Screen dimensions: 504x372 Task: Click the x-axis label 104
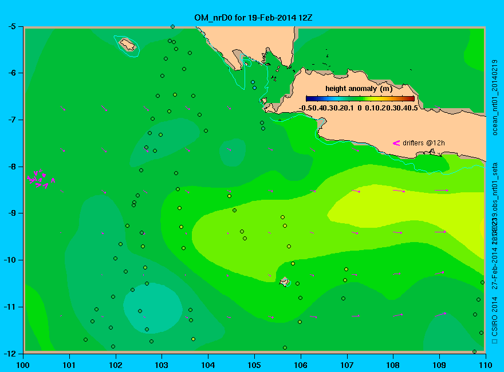coord(208,365)
